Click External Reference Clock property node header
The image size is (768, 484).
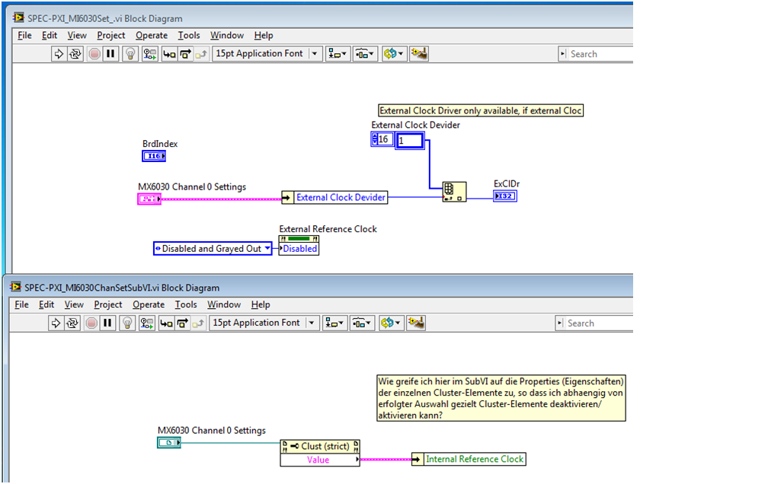[299, 239]
